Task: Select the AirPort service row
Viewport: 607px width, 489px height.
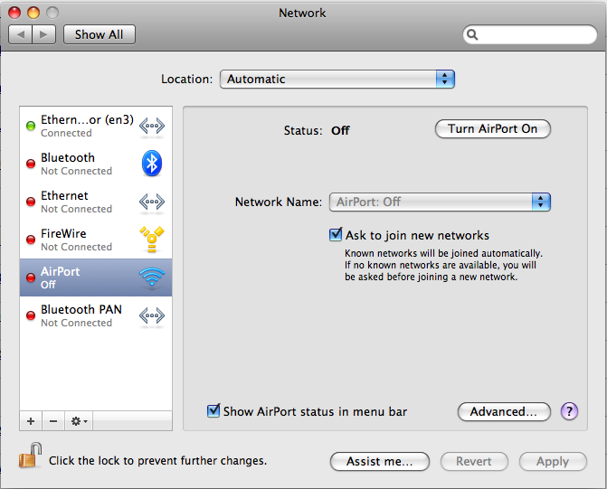Action: (96, 277)
